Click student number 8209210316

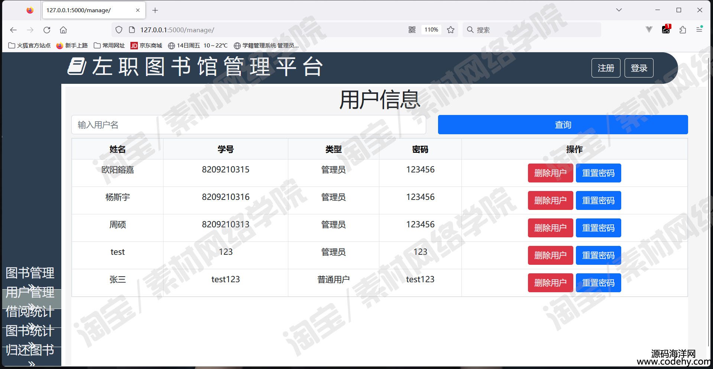tap(226, 197)
